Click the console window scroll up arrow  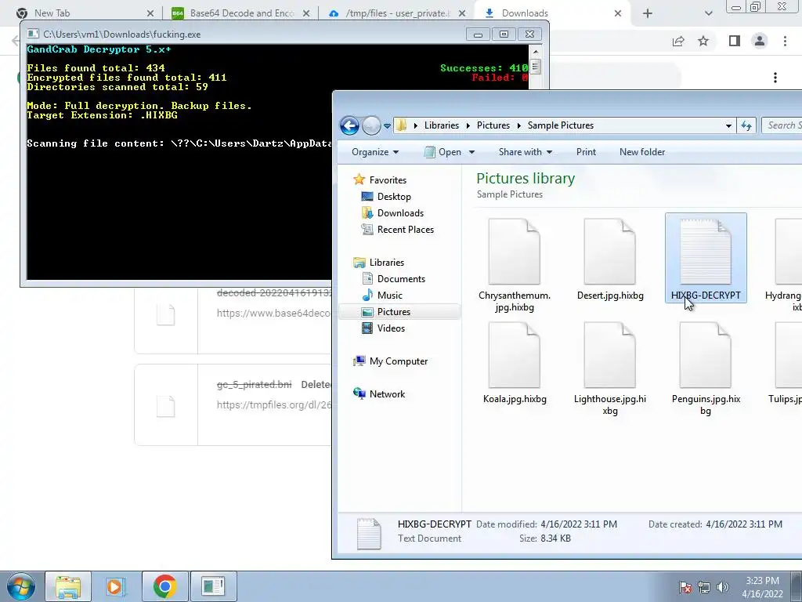point(536,52)
